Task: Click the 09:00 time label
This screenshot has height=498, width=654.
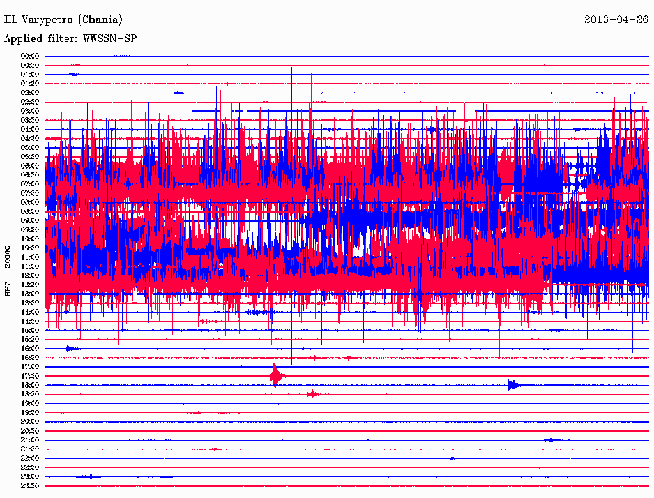Action: 29,221
